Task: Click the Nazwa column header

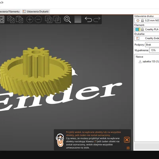Action: [x=140, y=57]
